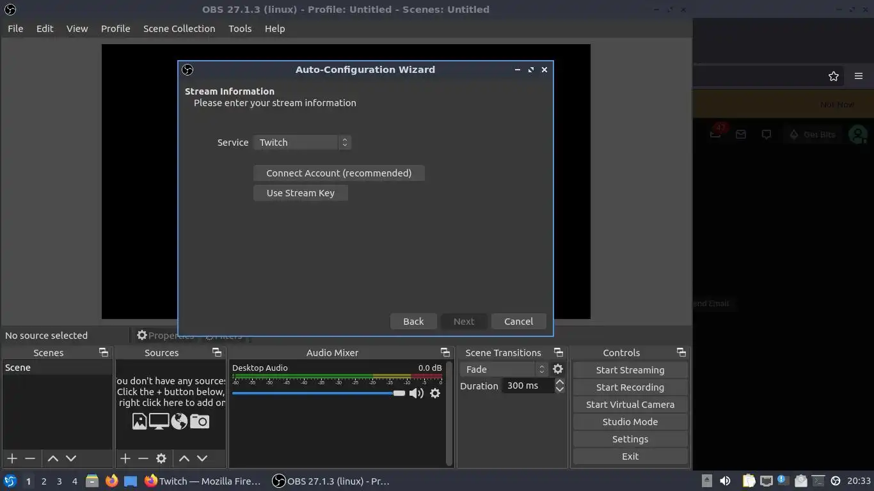Click the Duration 300 ms field
The image size is (874, 491).
(x=528, y=386)
